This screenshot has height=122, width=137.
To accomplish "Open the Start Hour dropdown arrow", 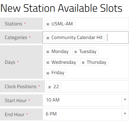I will (x=125, y=100).
